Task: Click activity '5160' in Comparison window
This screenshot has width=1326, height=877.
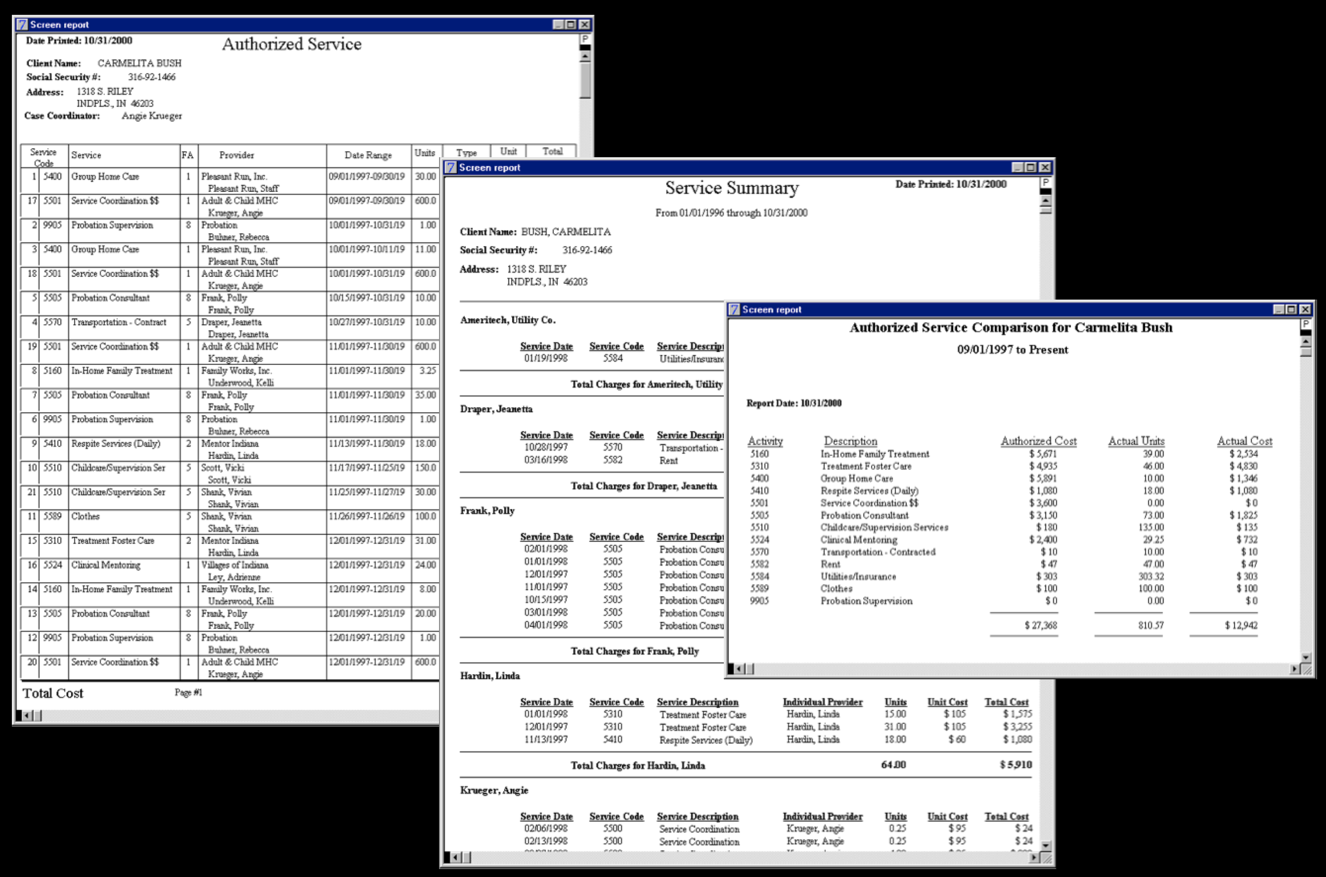Action: coord(759,454)
